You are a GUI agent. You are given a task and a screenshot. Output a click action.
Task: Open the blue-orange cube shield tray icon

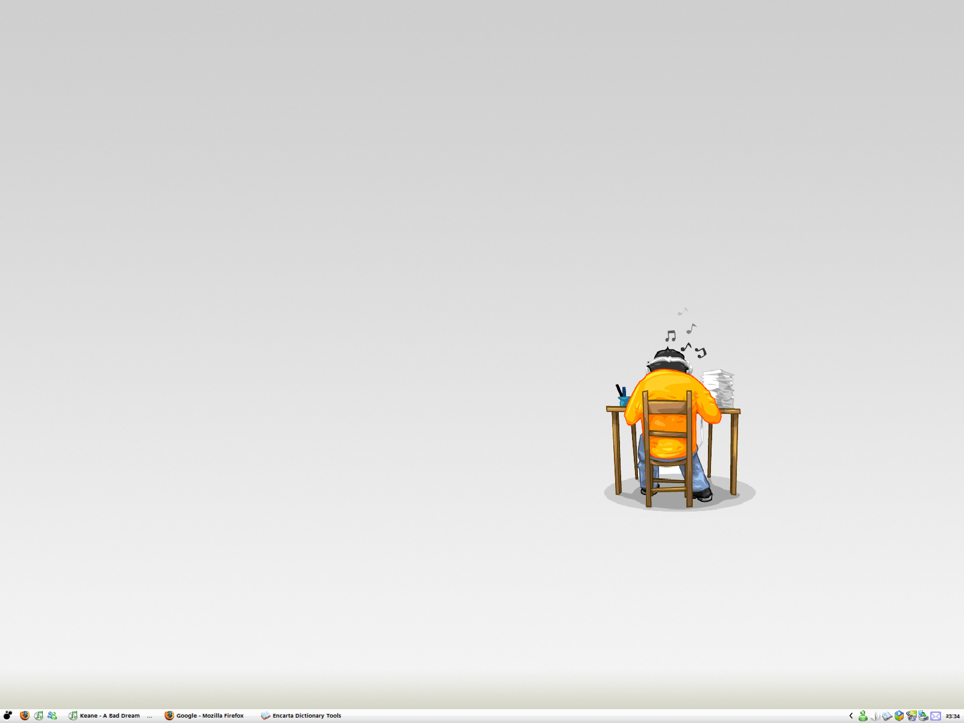899,716
